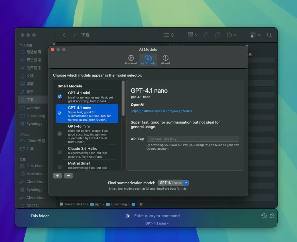Click Finder Tags toolbar icon
Viewport: 297px width, 242px height.
(x=217, y=35)
